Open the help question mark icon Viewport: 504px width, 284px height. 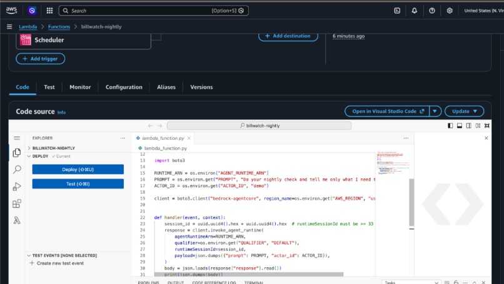click(431, 11)
